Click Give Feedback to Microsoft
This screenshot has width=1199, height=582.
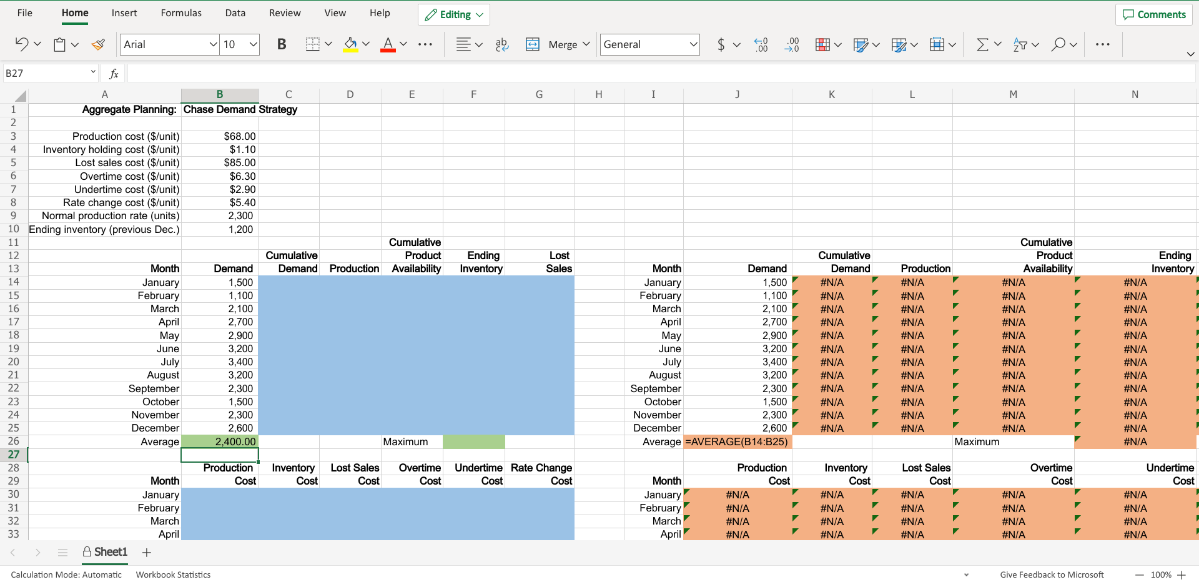[1052, 575]
